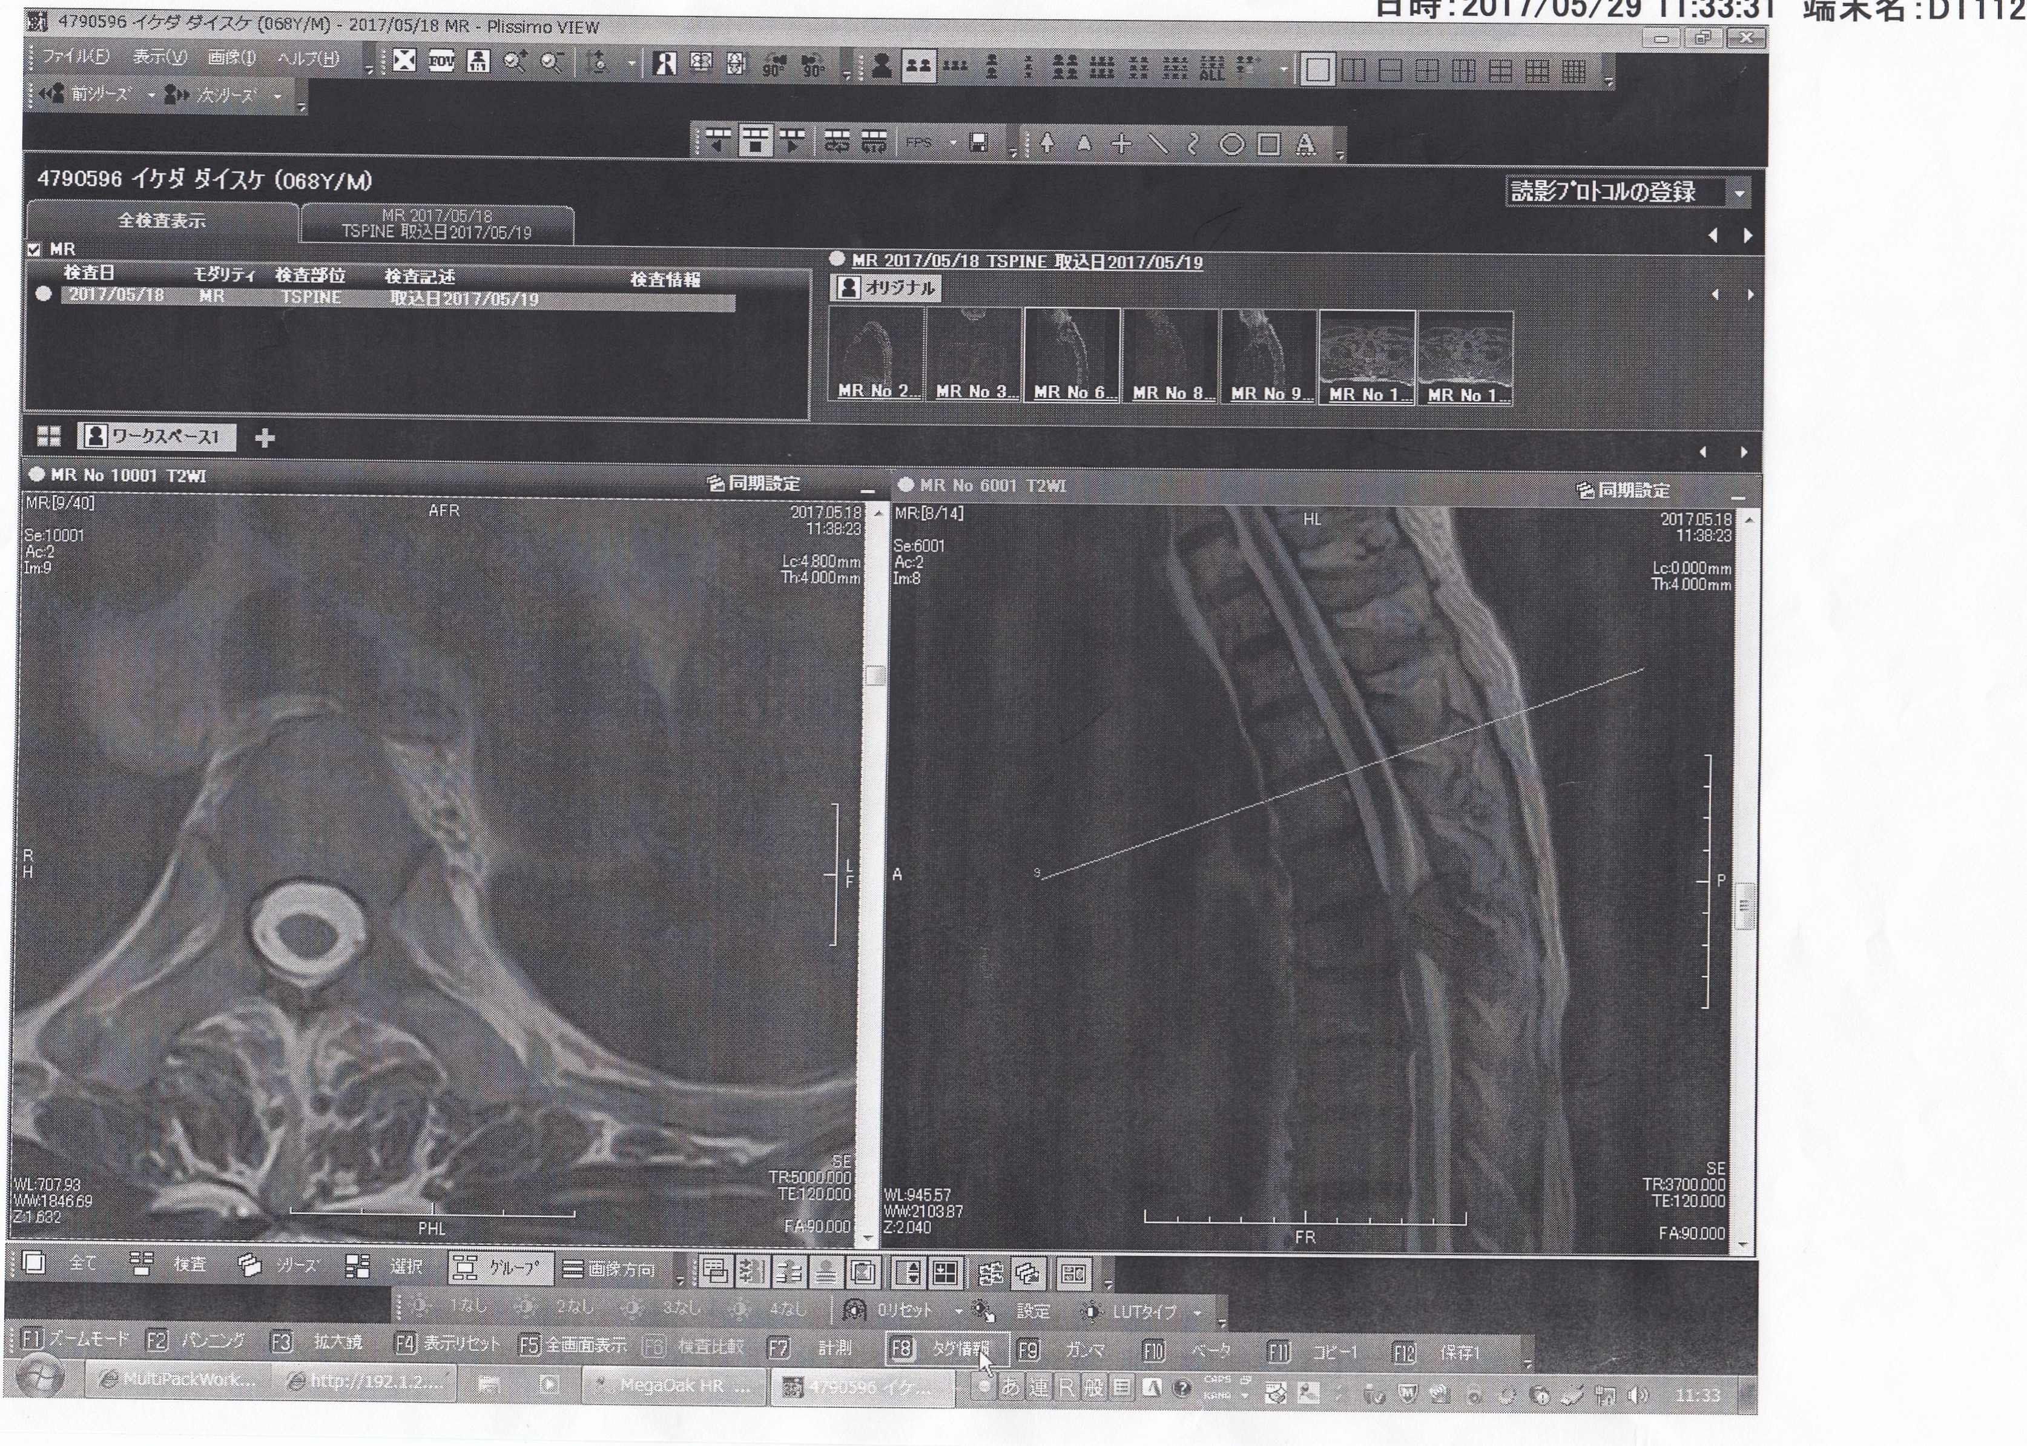Expand the 読影プロトコルの登録 dropdown
This screenshot has width=2027, height=1446.
pos(1739,193)
